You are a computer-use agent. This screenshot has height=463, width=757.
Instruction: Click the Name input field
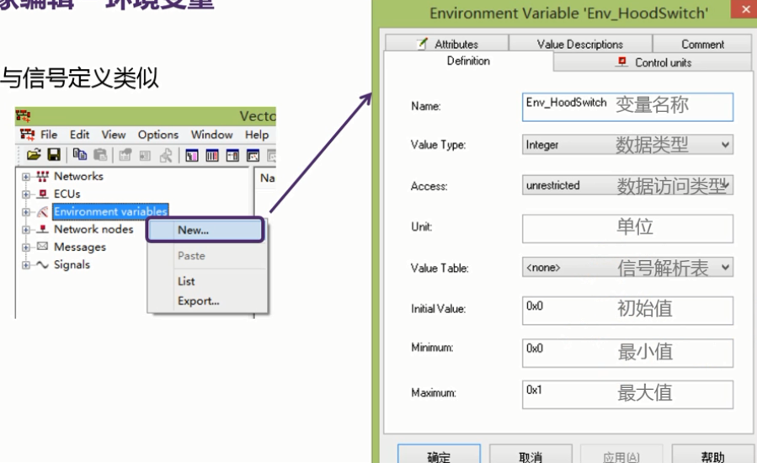tap(627, 107)
